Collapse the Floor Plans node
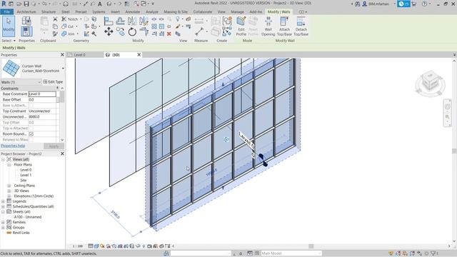Image resolution: width=457 pixels, height=257 pixels. 9,165
